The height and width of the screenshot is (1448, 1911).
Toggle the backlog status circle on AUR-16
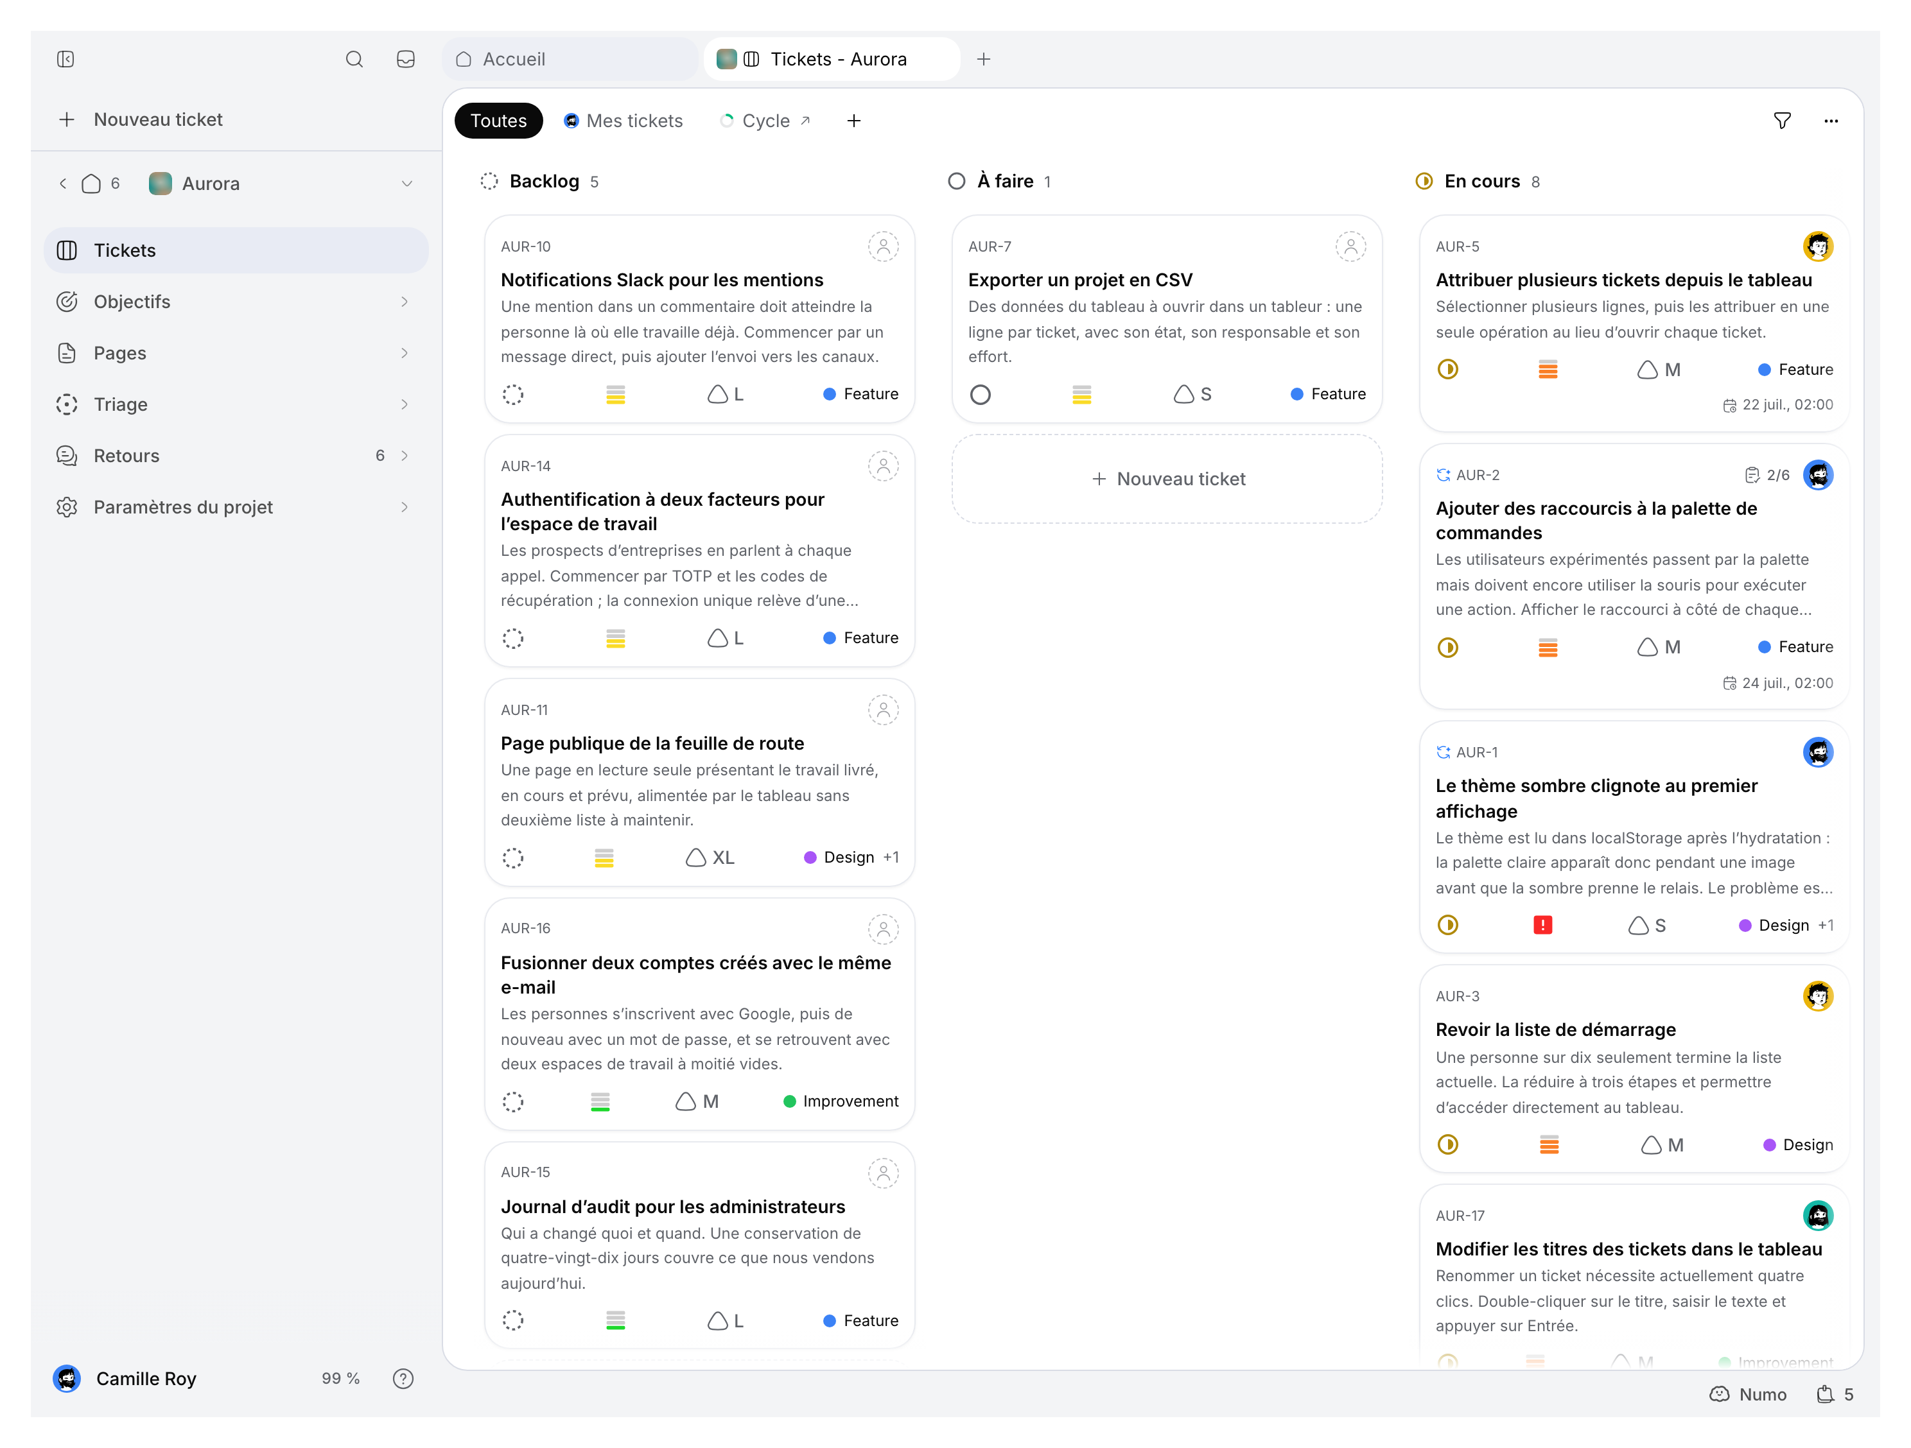(512, 1102)
